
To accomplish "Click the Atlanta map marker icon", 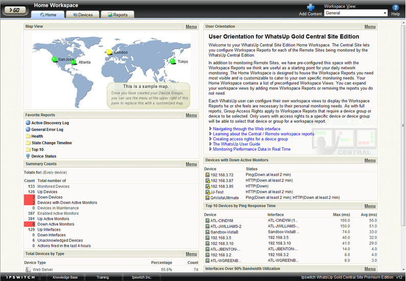I will pyautogui.click(x=73, y=62).
